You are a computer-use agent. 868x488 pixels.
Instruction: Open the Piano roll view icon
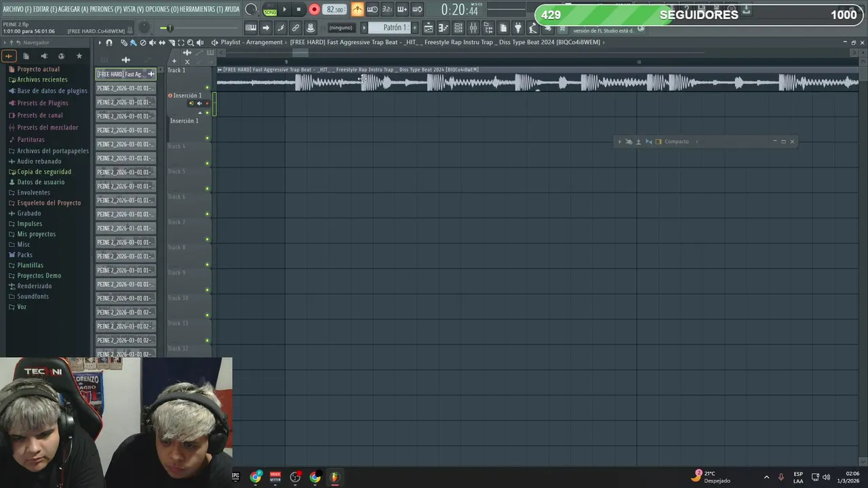coord(443,28)
